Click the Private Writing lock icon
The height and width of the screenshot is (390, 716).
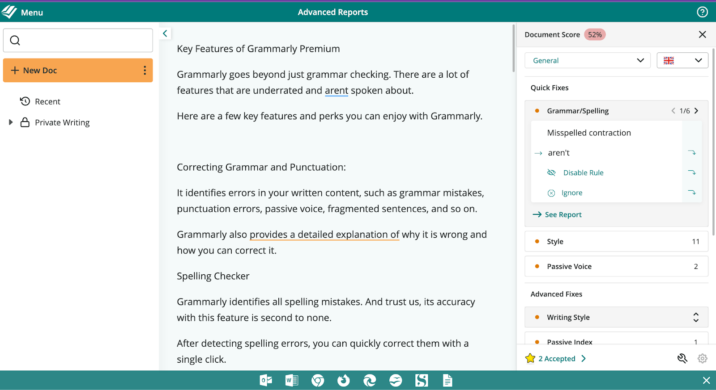point(25,122)
